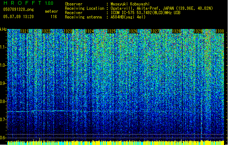Viewport: 228px width, 145px height.
Task: Click the Receiving Location label
Action: click(84, 8)
